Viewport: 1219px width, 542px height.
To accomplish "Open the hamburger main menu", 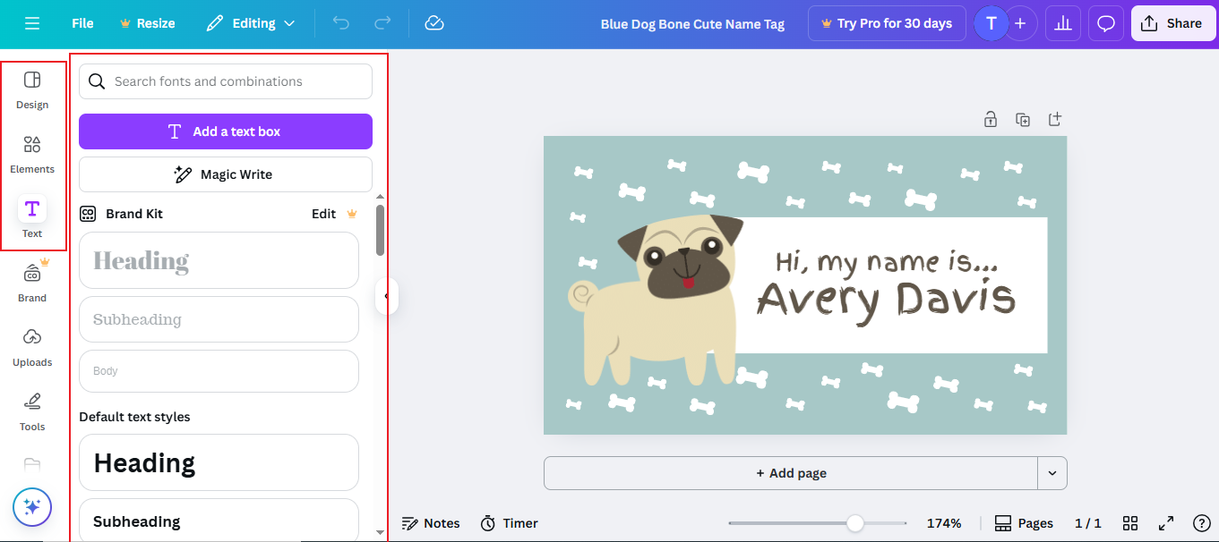I will click(32, 23).
